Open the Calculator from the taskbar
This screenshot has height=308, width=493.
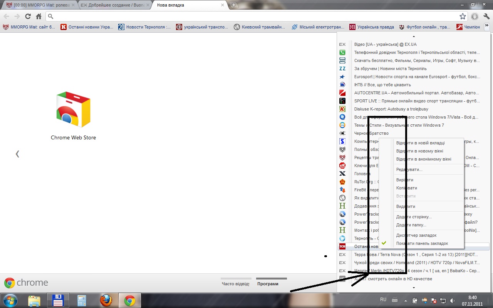point(82,300)
